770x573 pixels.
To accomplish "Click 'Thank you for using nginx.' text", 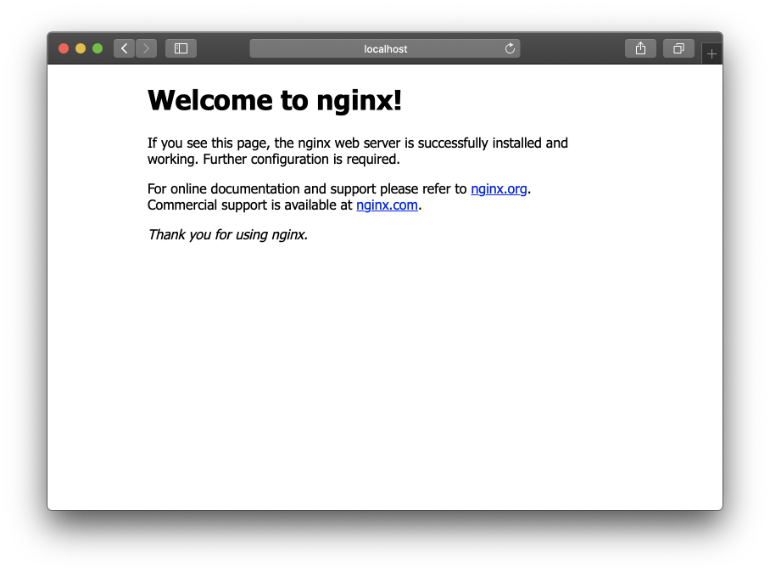I will click(228, 235).
